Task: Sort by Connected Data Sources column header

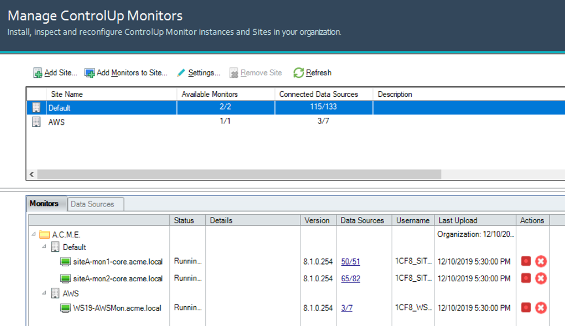Action: [324, 94]
